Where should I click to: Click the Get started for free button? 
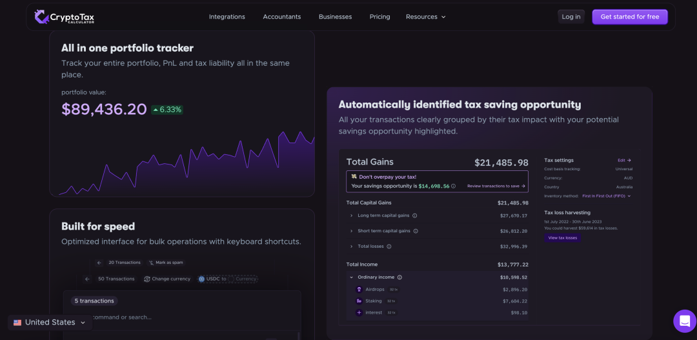click(x=629, y=17)
